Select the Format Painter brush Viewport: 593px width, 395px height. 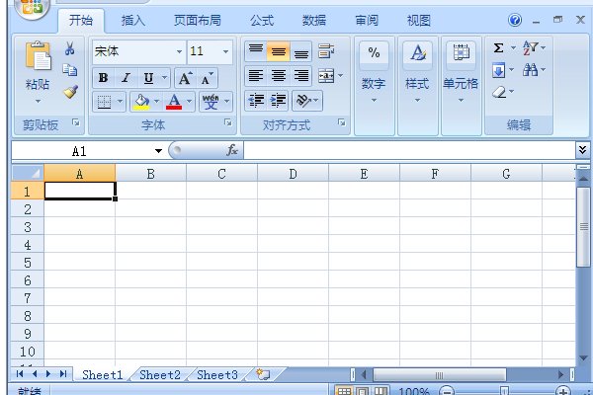(x=70, y=92)
